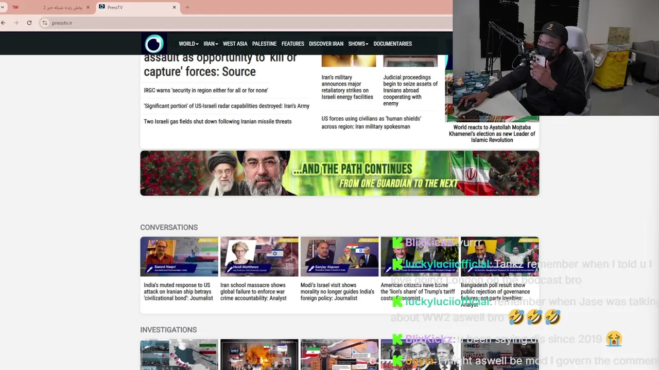Open a new browser tab with the plus icon
The height and width of the screenshot is (370, 659).
coord(187,7)
